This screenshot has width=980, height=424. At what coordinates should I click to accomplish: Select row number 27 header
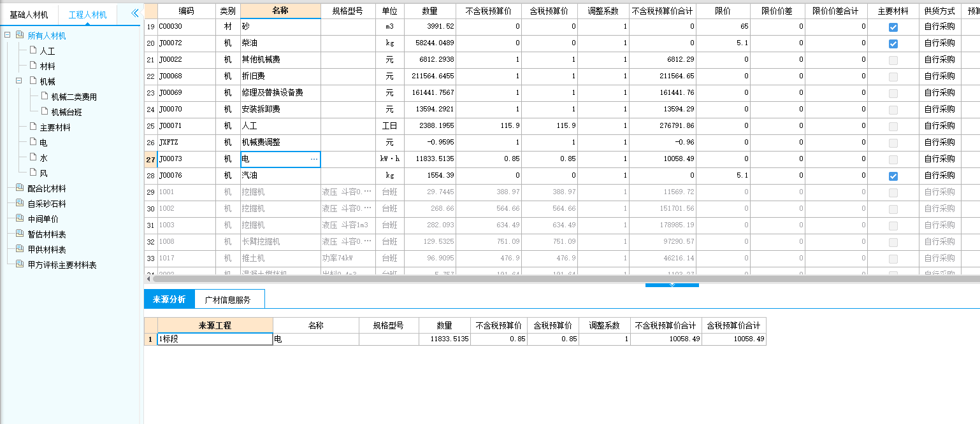click(x=150, y=160)
